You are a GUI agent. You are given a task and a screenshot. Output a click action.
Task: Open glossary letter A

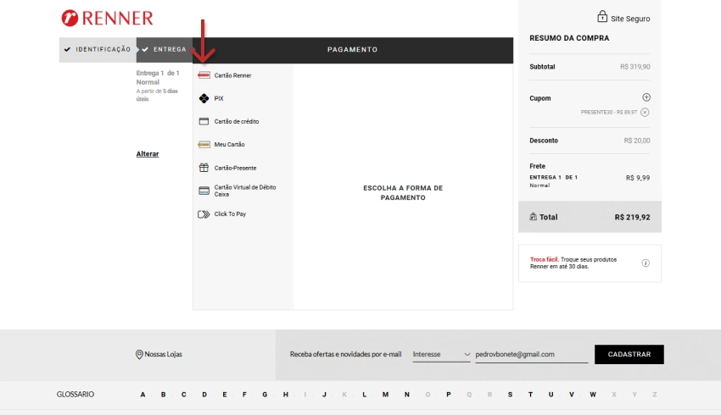click(143, 395)
